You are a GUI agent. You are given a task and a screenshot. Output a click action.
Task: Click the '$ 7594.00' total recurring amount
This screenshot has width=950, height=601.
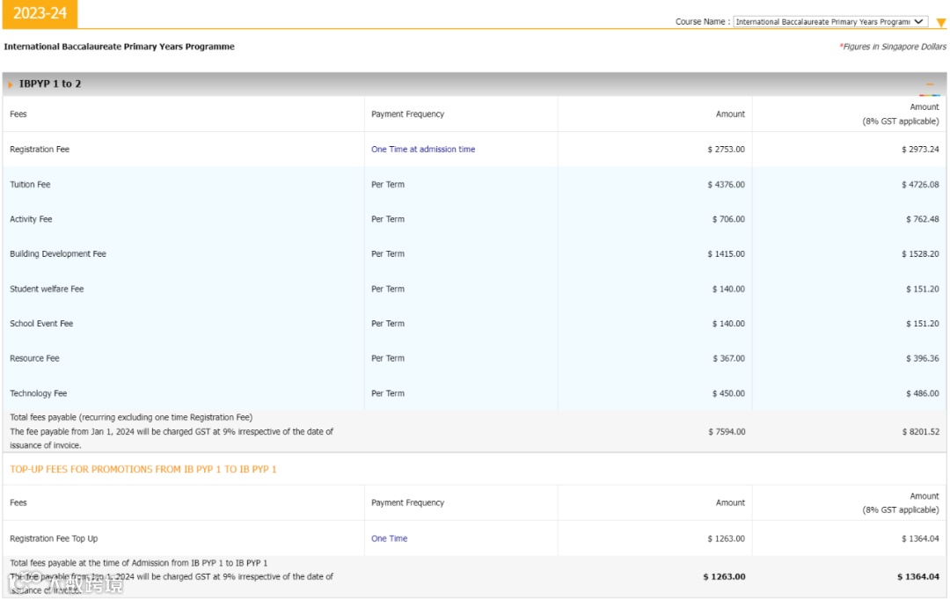(x=727, y=431)
